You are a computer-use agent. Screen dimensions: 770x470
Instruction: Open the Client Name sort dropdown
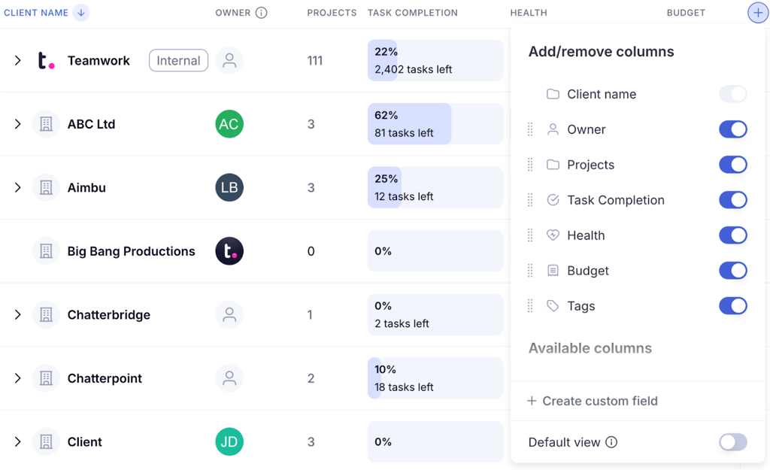(x=82, y=12)
